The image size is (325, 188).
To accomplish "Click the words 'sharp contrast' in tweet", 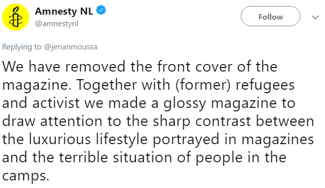I will [202, 122].
